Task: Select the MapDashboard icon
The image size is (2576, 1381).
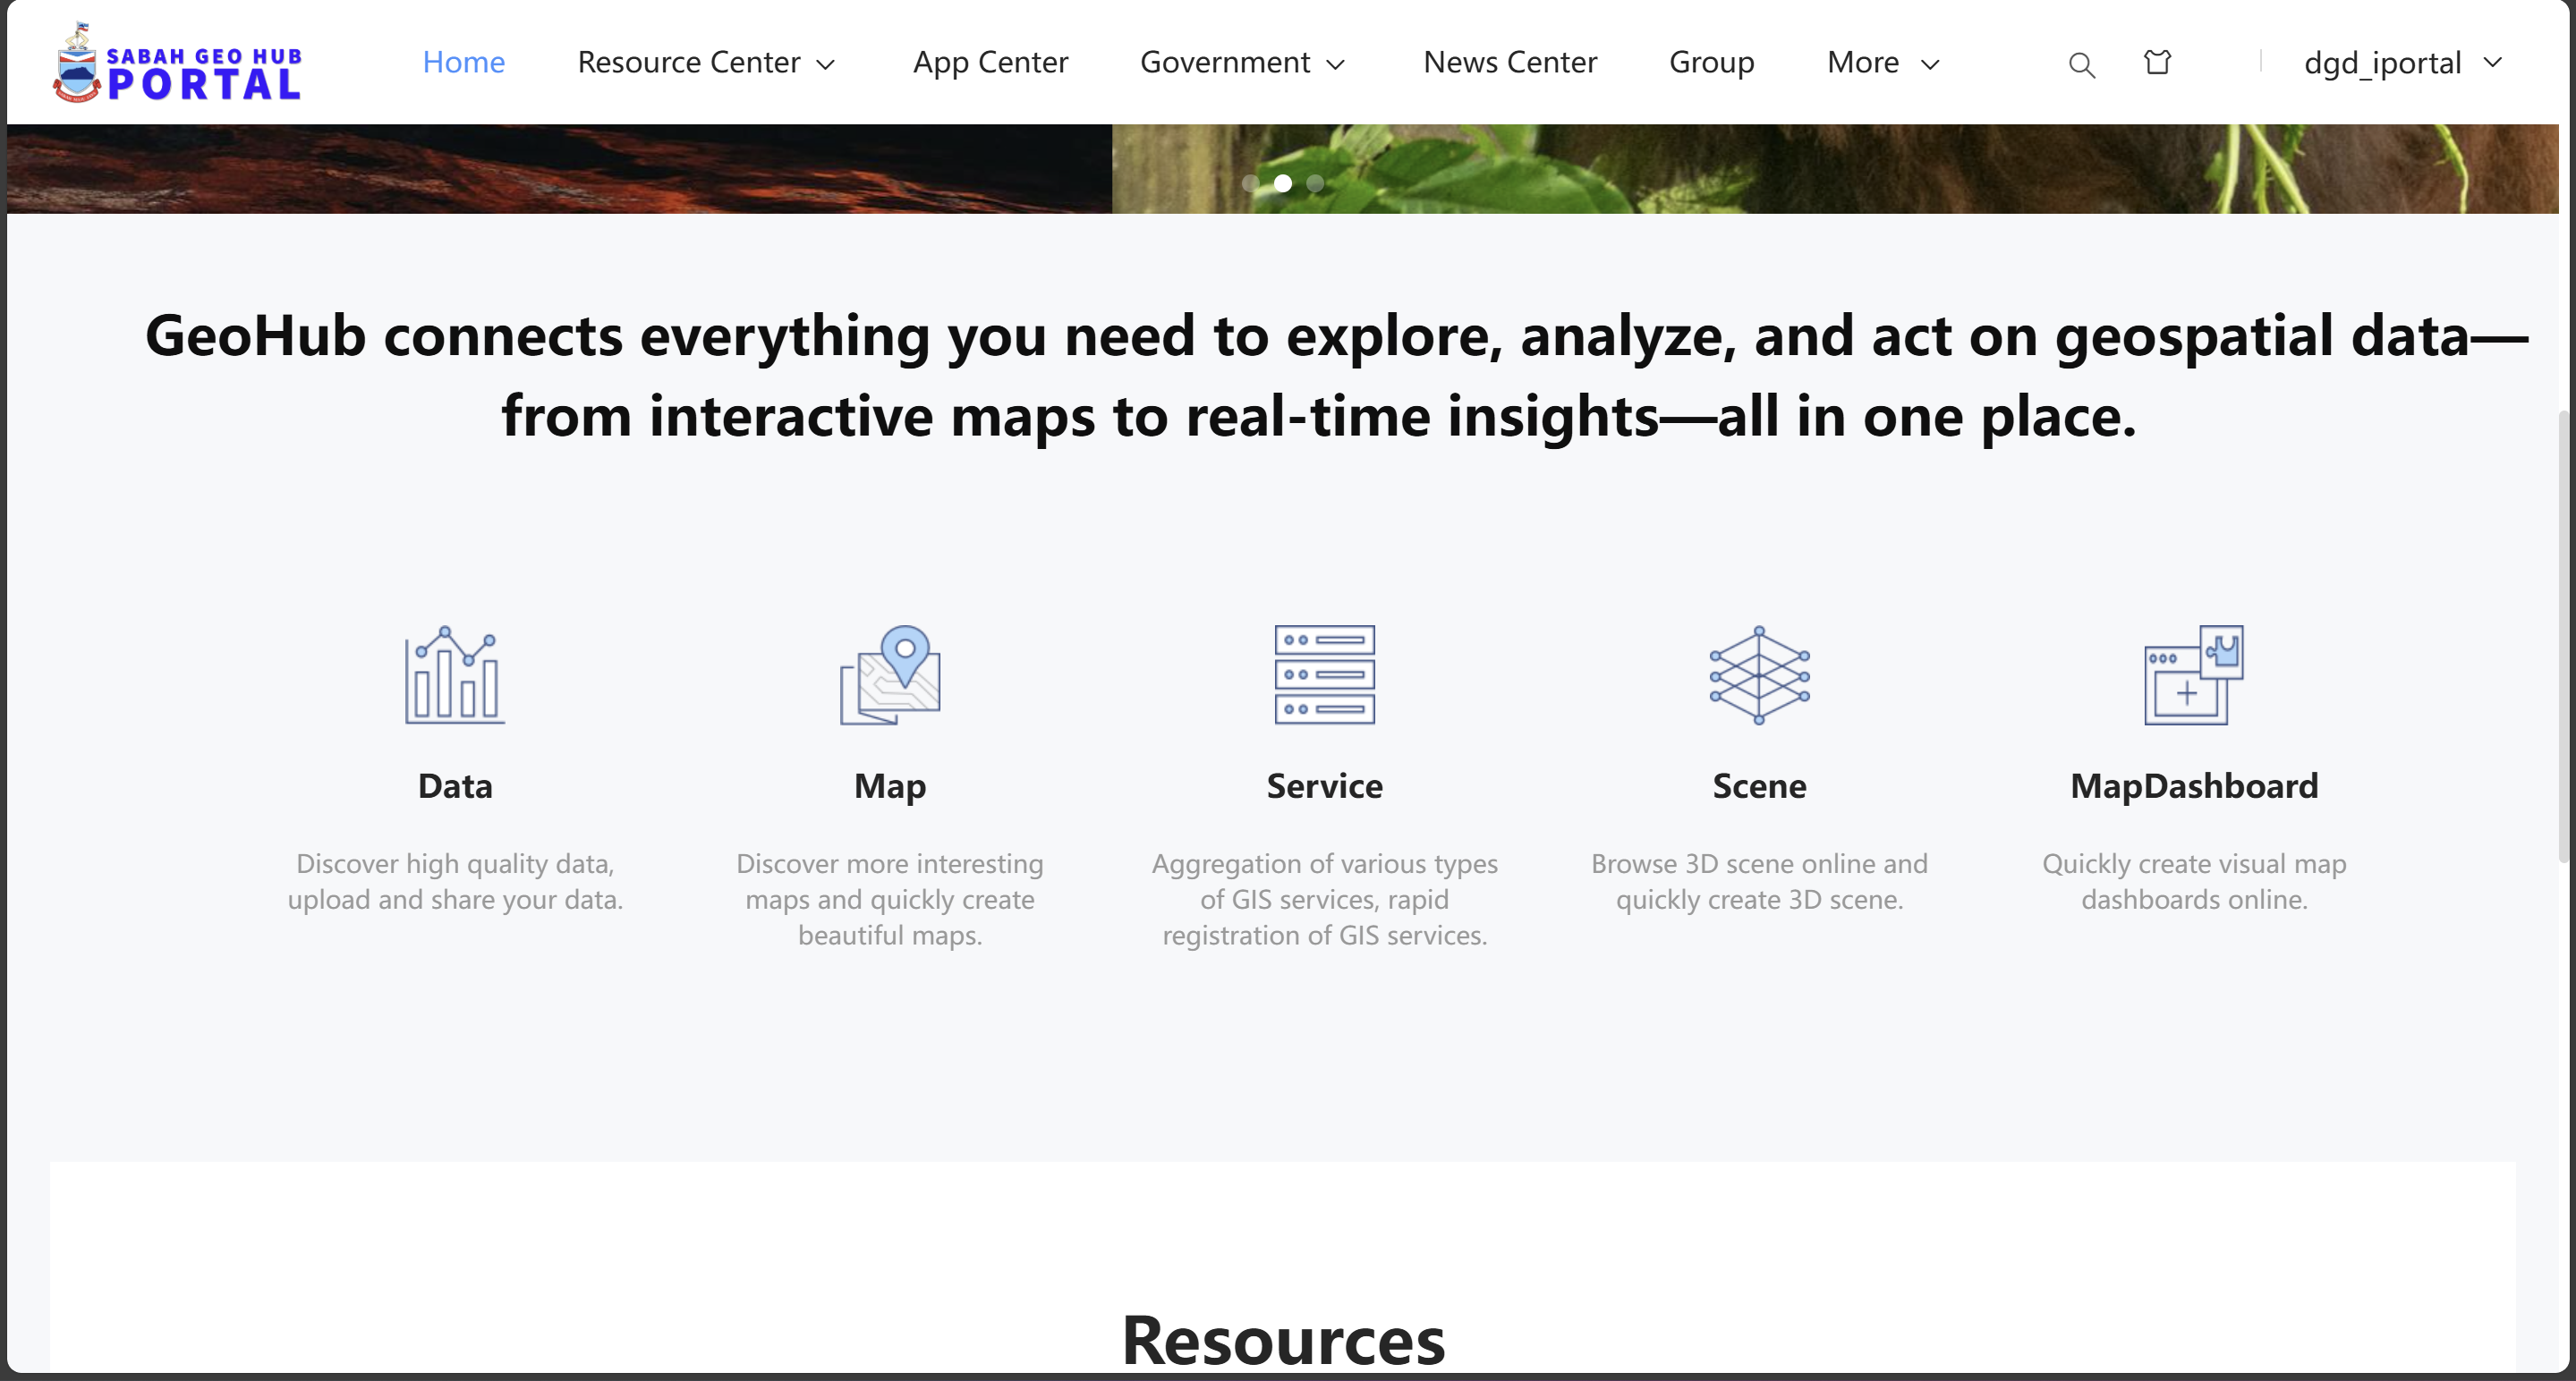Action: (2192, 675)
